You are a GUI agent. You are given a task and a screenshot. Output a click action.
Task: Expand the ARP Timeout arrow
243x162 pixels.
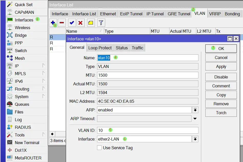tap(195, 119)
